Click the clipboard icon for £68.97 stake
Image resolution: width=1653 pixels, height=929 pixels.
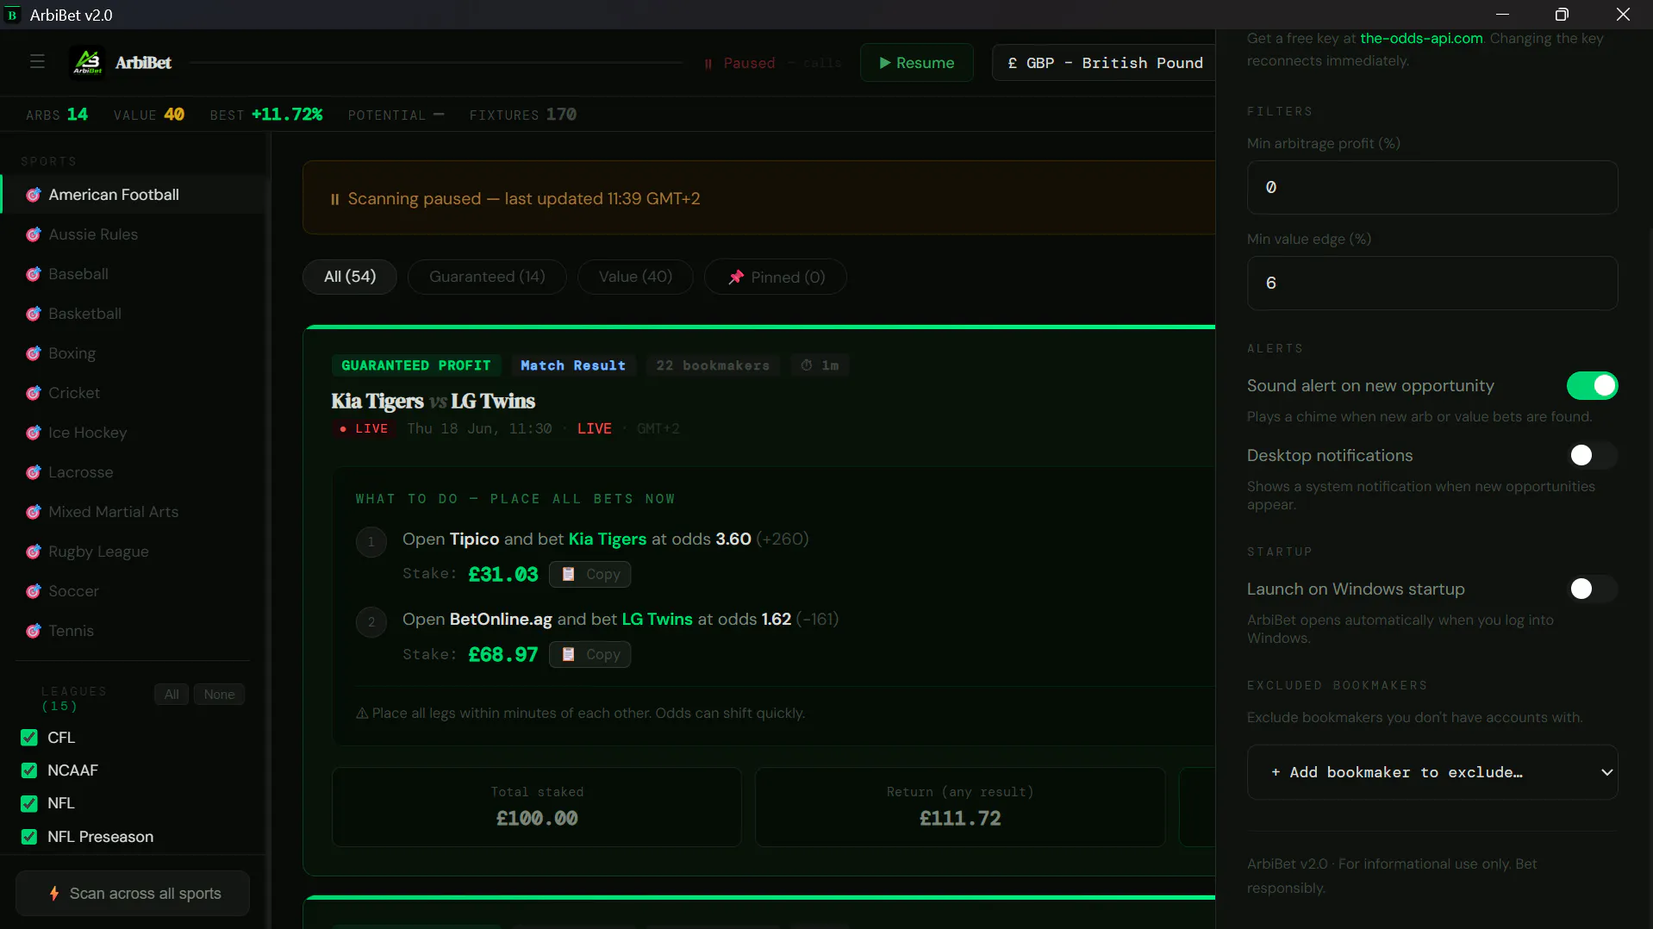pos(569,654)
